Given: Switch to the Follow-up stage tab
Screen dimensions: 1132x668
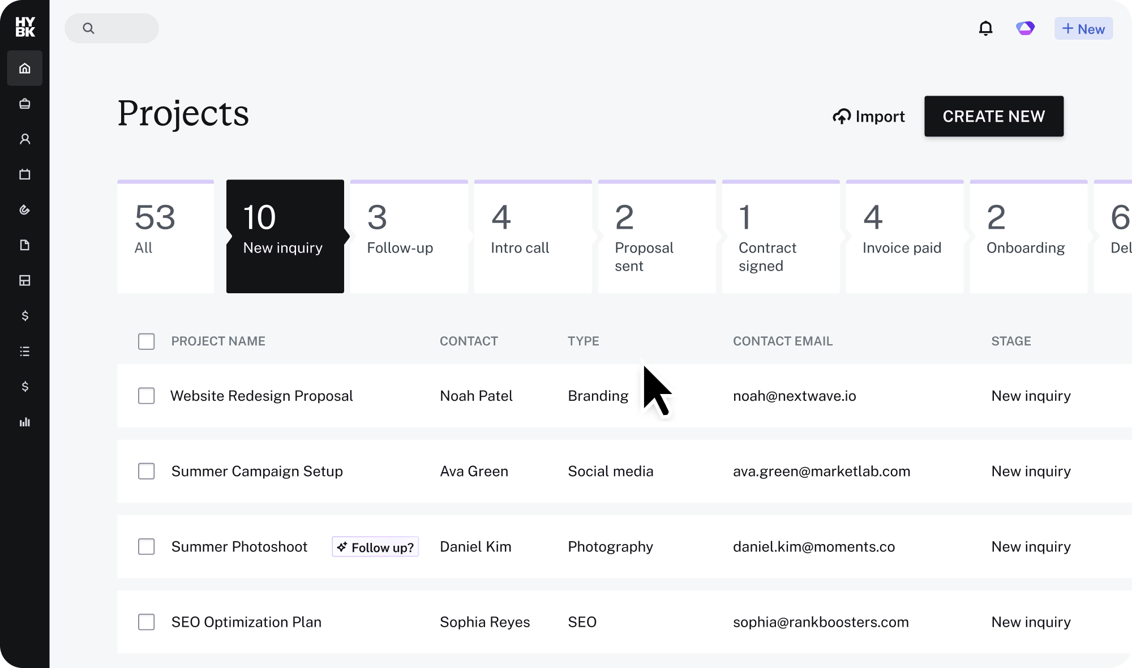Looking at the screenshot, I should (409, 237).
